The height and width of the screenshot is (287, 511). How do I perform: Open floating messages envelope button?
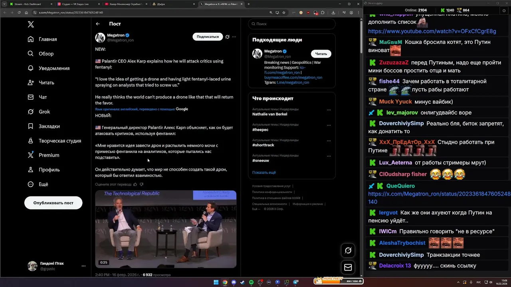[348, 267]
